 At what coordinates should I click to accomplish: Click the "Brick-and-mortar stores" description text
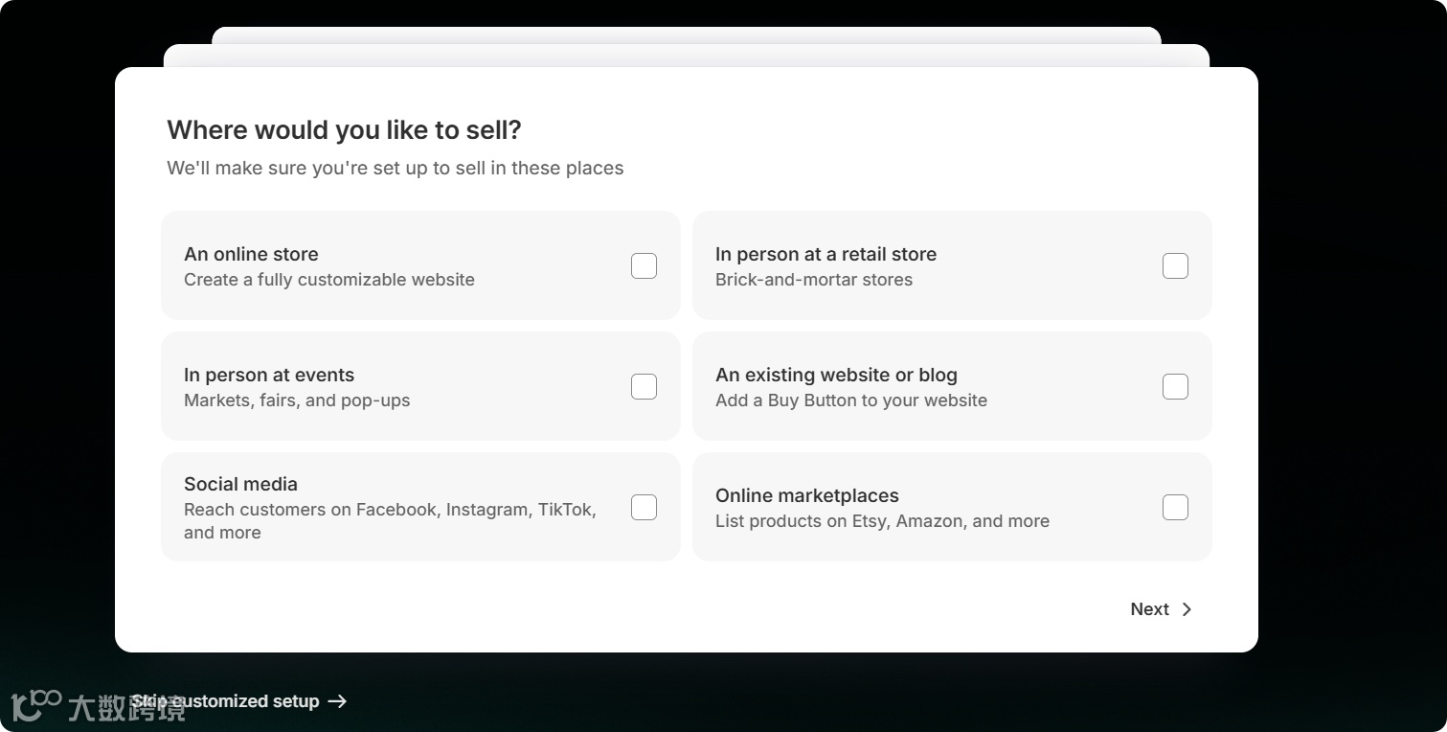tap(813, 280)
